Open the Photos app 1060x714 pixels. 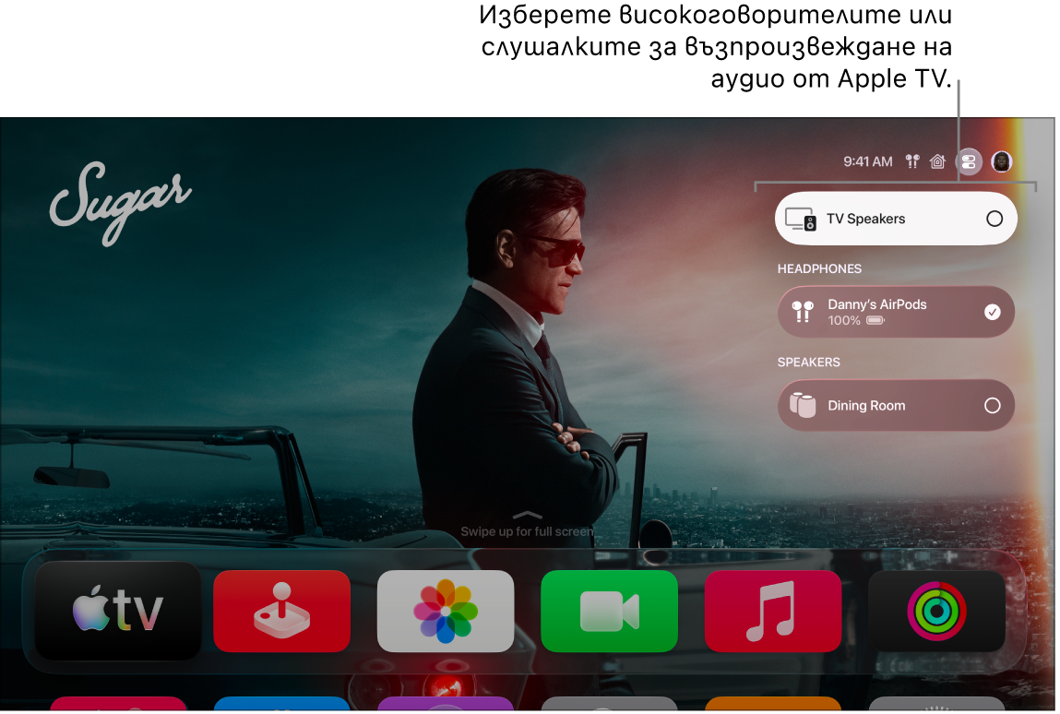446,612
